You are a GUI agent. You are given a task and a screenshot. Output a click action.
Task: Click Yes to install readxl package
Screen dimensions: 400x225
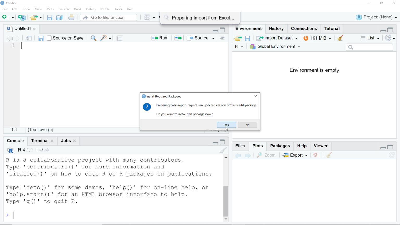click(226, 125)
